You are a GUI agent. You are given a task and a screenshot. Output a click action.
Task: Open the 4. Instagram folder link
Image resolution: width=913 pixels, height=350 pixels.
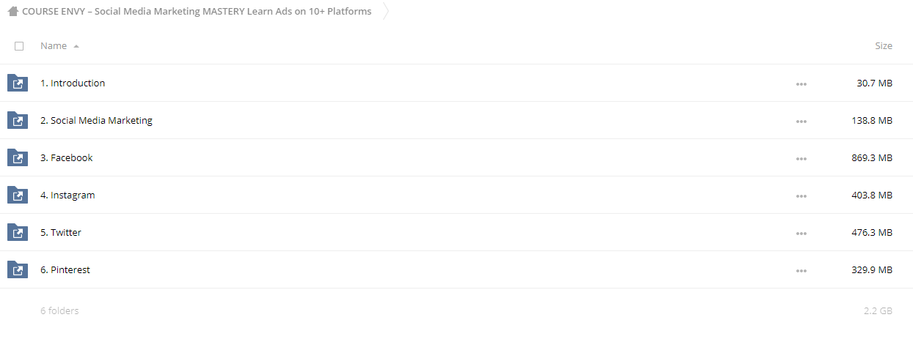click(68, 195)
